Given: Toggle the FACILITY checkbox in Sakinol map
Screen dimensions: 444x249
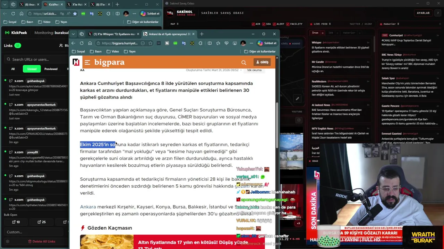Looking at the screenshot, I should (x=288, y=24).
